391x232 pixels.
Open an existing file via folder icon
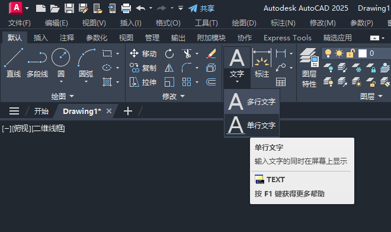[x=55, y=8]
